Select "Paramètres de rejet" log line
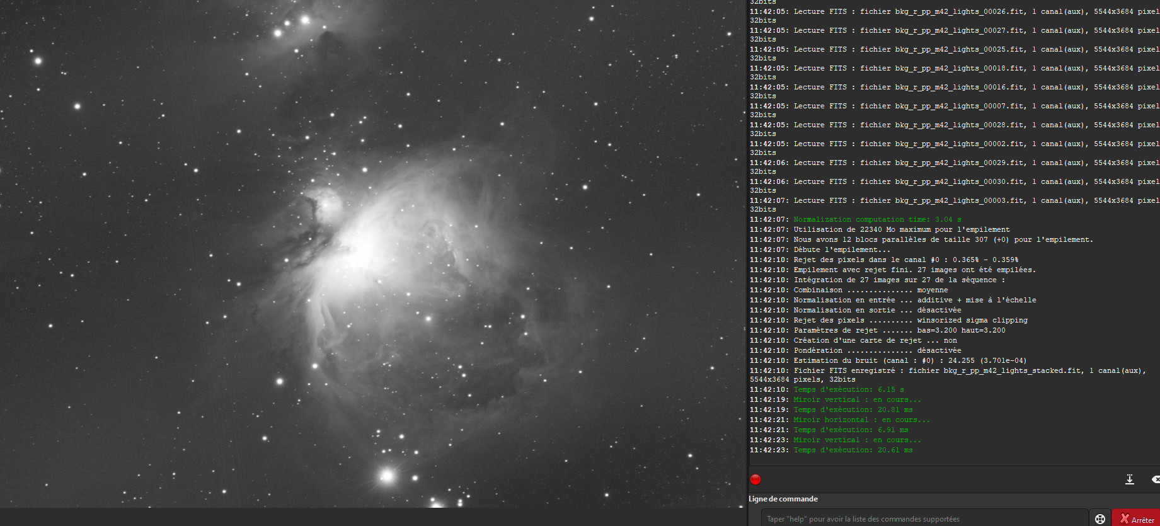Image resolution: width=1160 pixels, height=526 pixels. click(878, 330)
